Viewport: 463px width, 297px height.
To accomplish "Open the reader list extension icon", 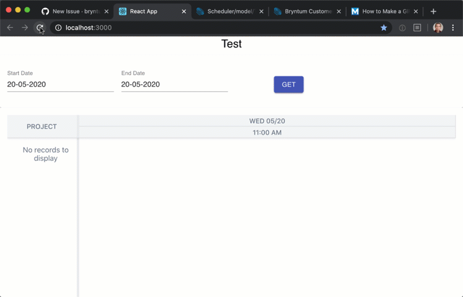I will [417, 28].
